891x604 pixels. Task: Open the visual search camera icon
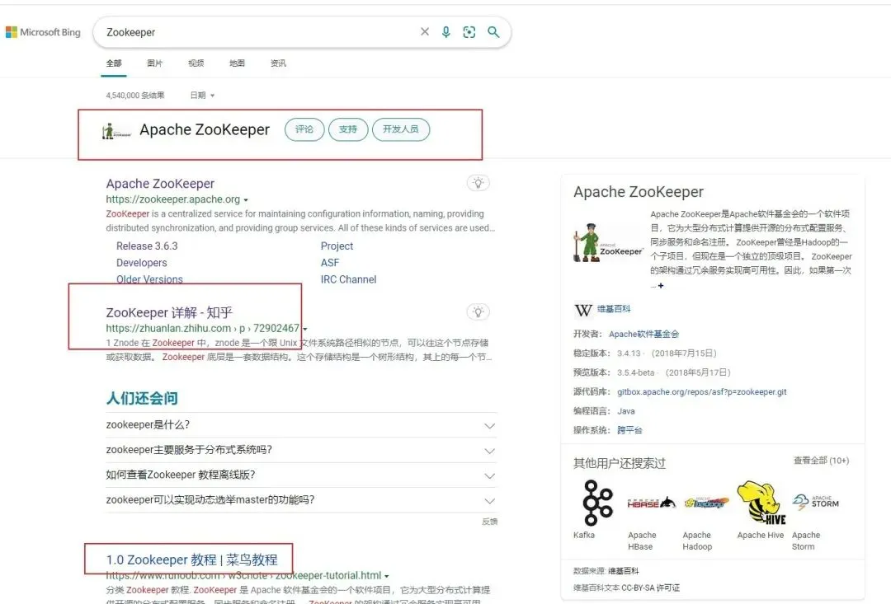coord(469,32)
